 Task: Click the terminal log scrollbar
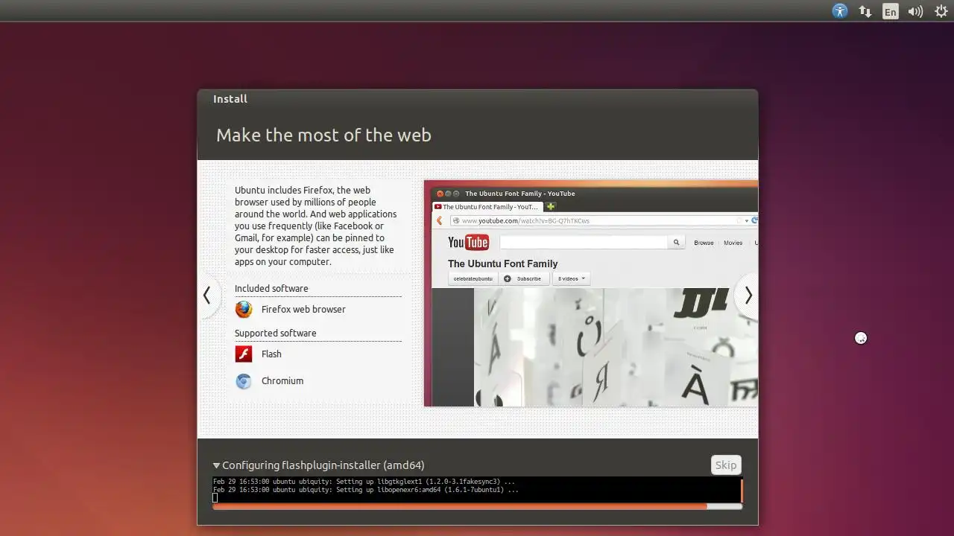coord(742,489)
